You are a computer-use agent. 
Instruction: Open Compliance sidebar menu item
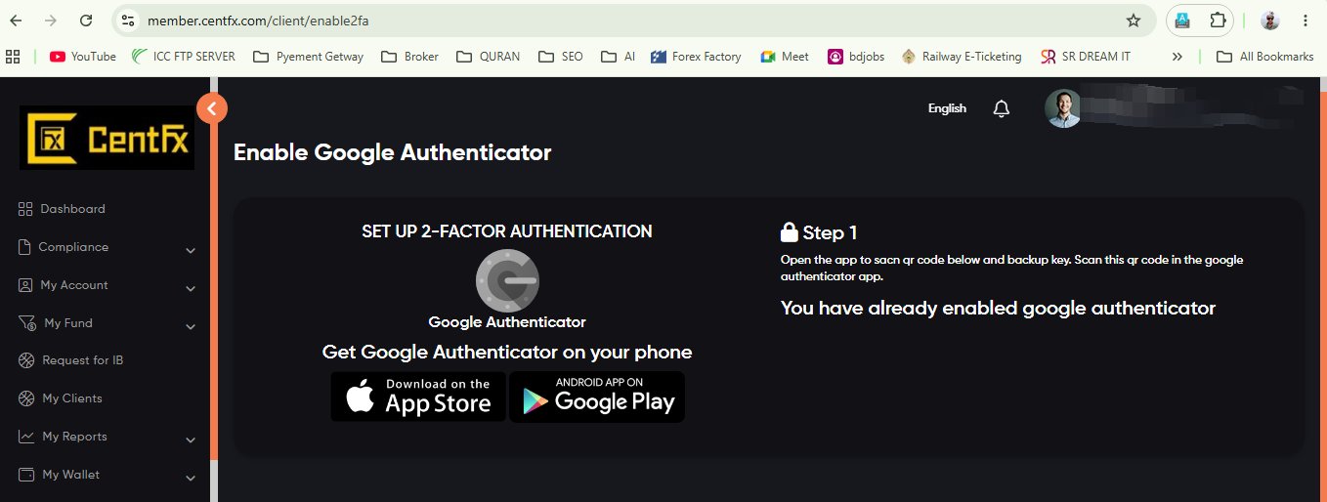tap(63, 247)
